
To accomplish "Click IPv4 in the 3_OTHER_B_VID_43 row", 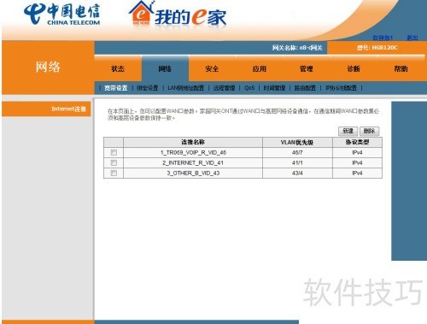I will (357, 173).
